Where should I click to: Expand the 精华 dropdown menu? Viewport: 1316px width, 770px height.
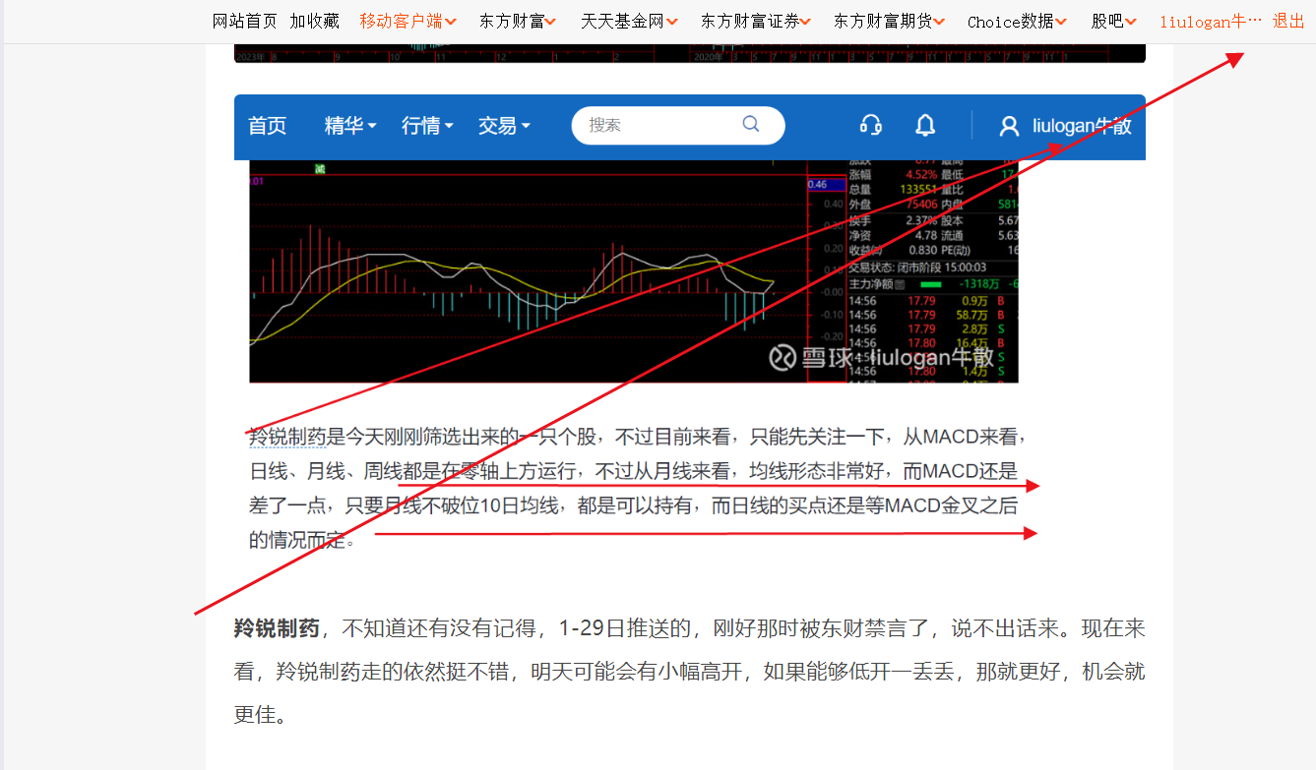pyautogui.click(x=350, y=126)
